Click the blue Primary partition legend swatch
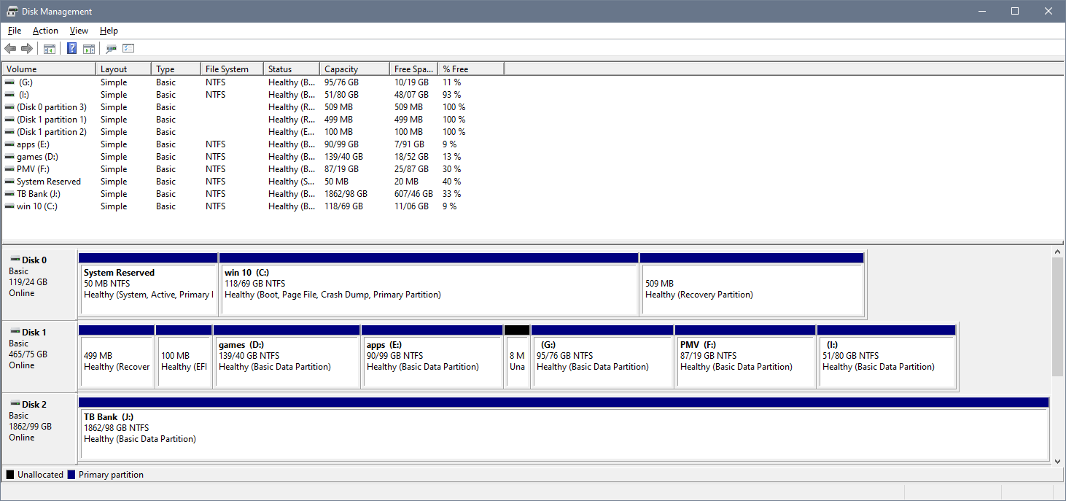The width and height of the screenshot is (1066, 501). (x=71, y=475)
